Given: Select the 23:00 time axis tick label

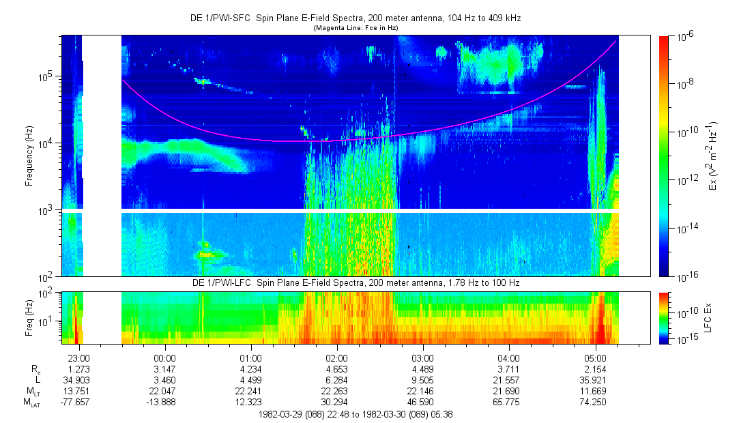Looking at the screenshot, I should pyautogui.click(x=80, y=358).
